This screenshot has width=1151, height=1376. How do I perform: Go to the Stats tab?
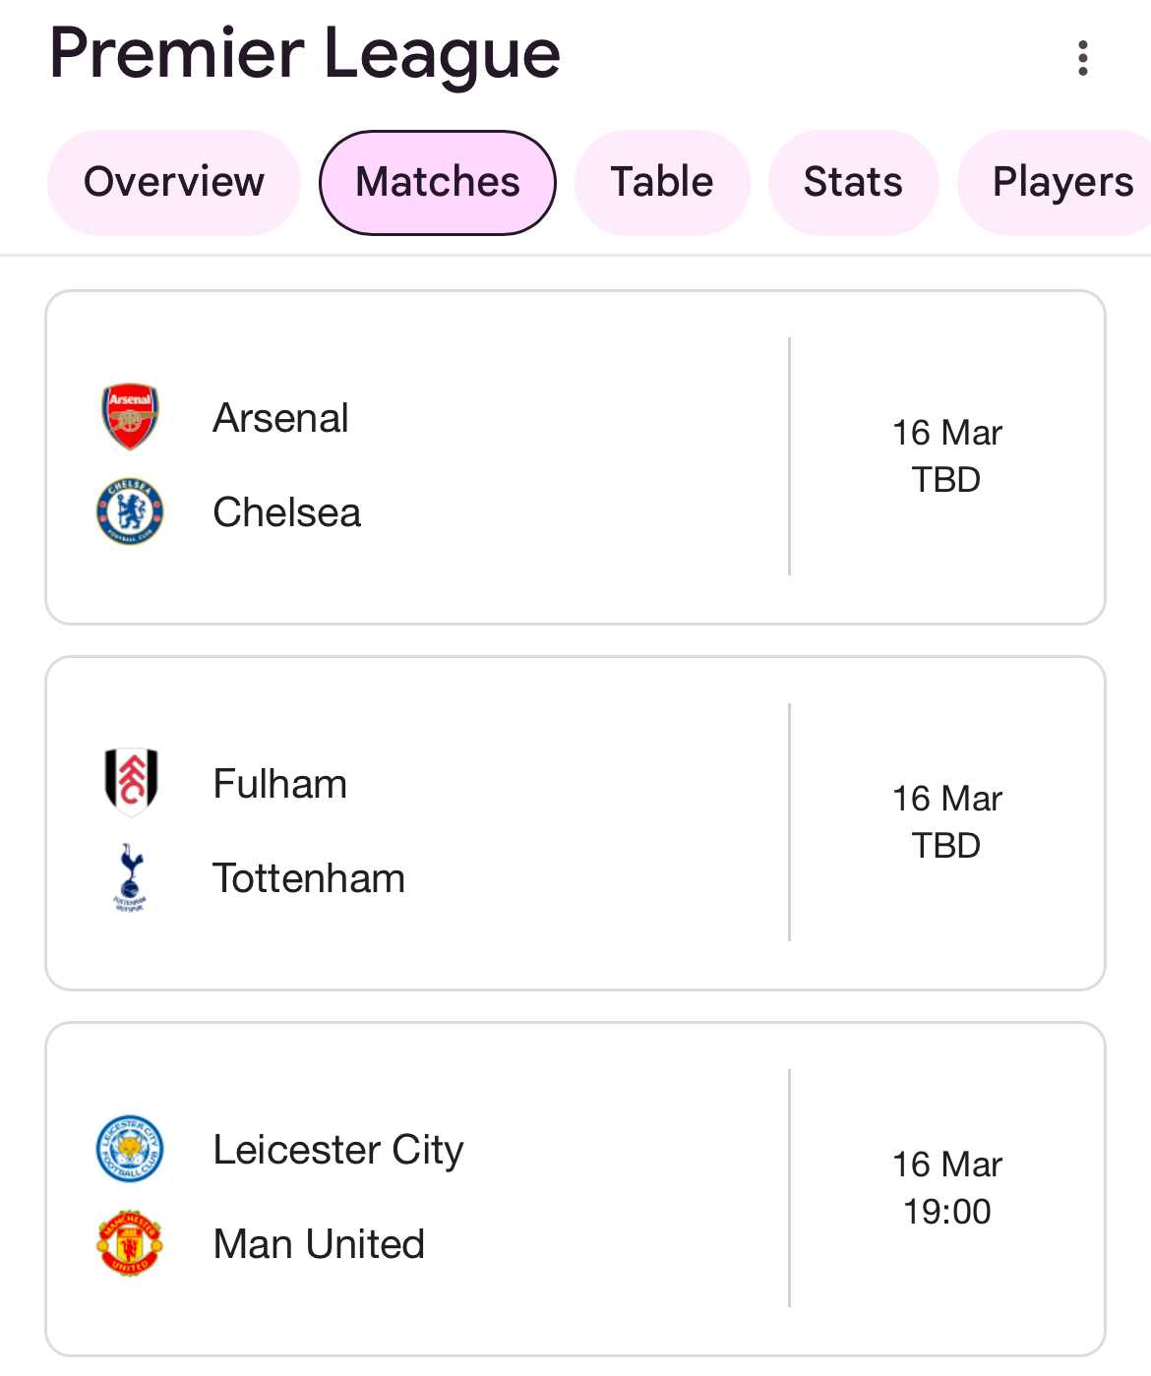[x=853, y=183]
